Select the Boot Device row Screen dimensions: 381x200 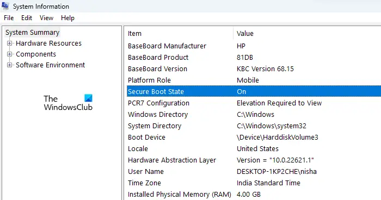(254, 137)
